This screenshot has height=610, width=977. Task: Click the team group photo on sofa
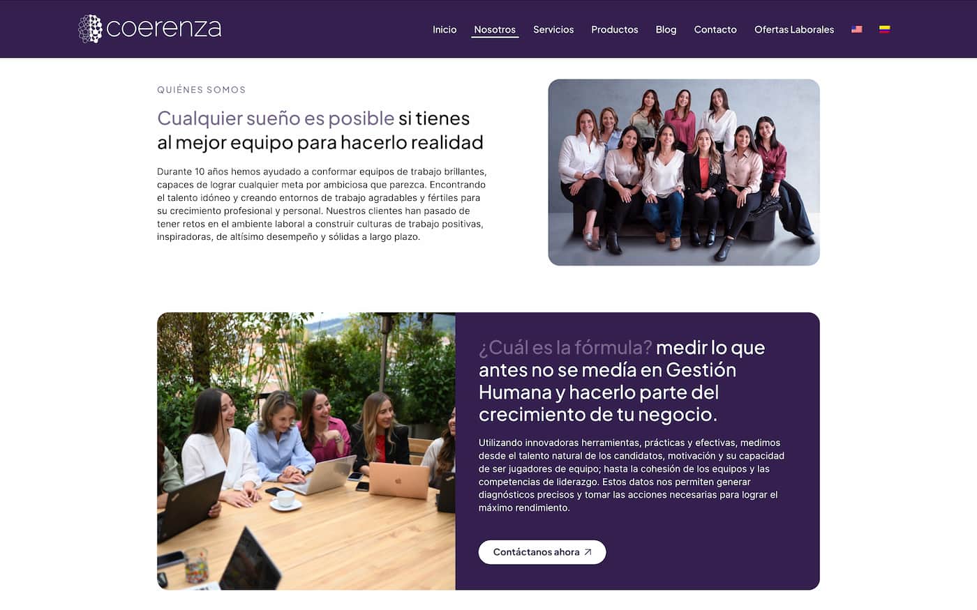click(684, 172)
